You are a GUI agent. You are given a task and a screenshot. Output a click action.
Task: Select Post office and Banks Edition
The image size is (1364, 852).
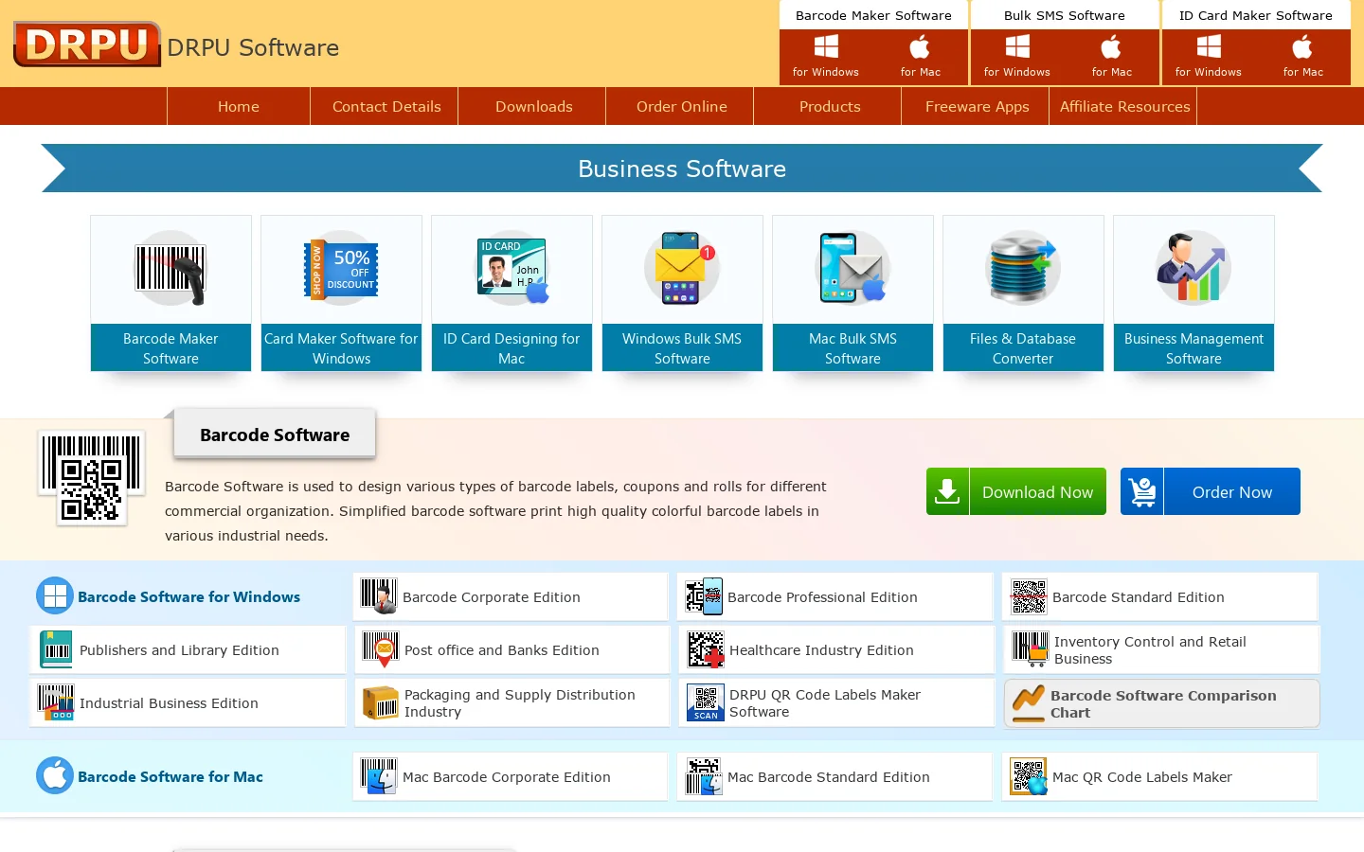(512, 650)
